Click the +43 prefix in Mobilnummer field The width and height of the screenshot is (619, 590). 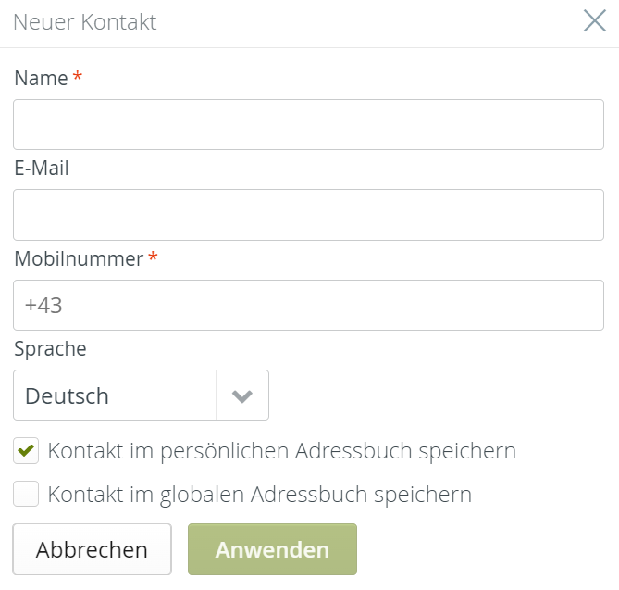pos(43,306)
